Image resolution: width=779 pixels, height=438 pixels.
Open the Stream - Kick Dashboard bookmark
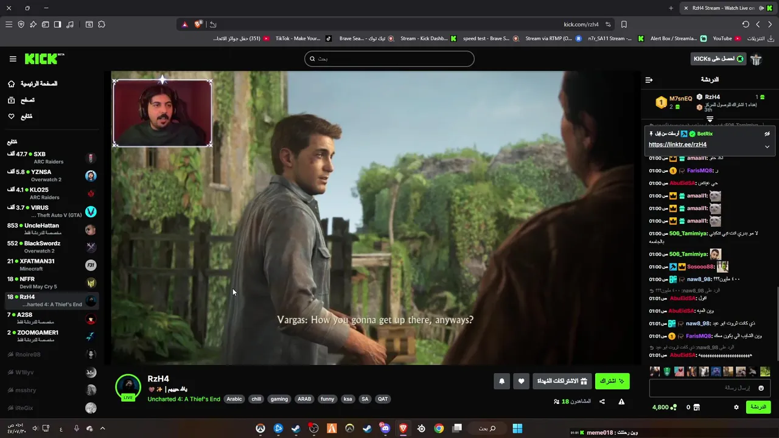[x=428, y=38]
